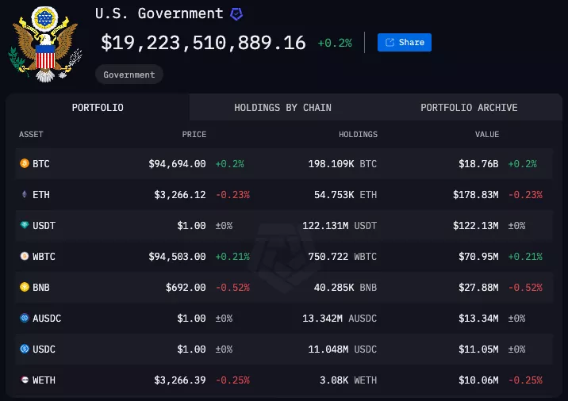Viewport: 568px width, 401px height.
Task: Click the verified badge beside U.S. Government
Action: click(236, 13)
